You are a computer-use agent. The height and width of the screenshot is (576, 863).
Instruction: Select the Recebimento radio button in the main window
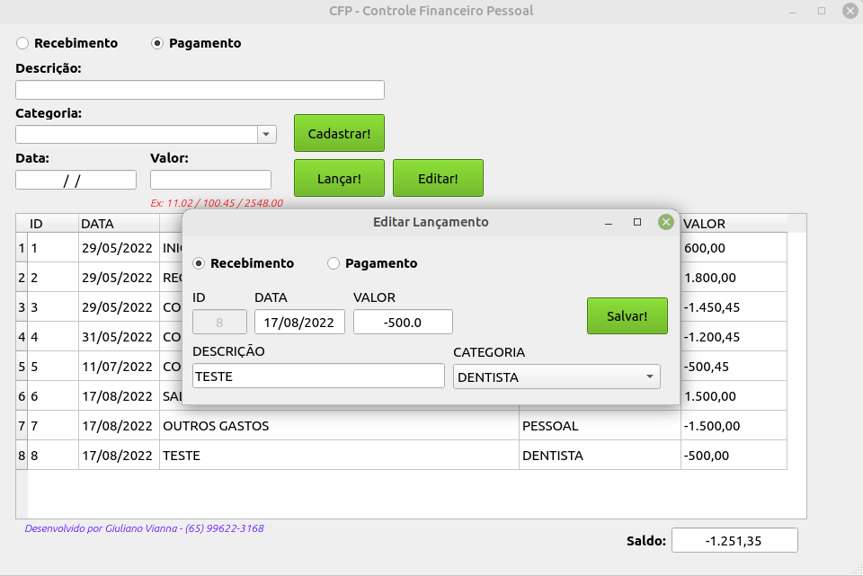click(22, 42)
